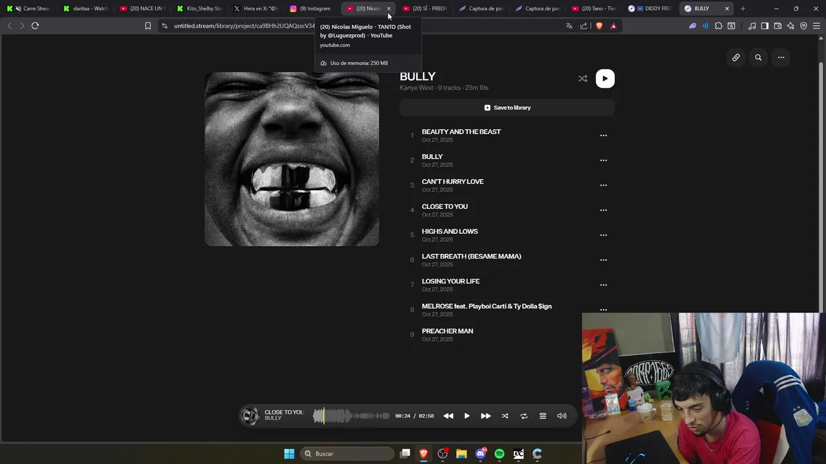The image size is (826, 464).
Task: Play track BEAUTY AND THE BEAST
Action: [461, 131]
